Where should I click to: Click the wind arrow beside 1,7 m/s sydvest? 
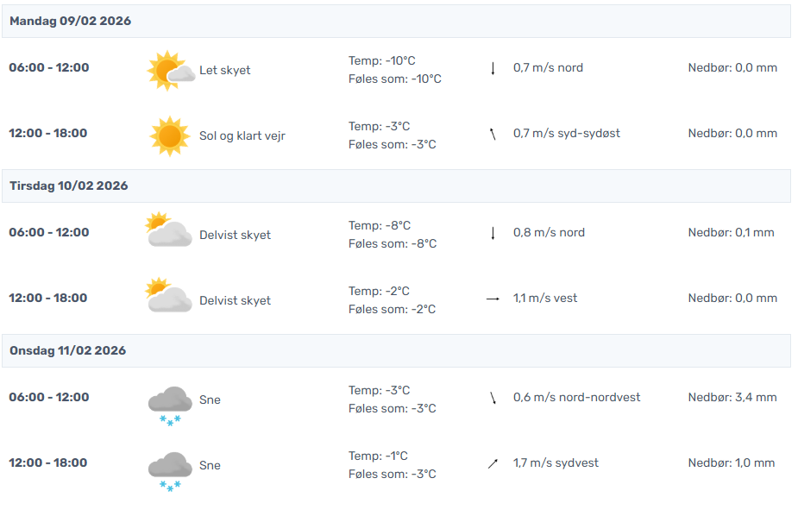click(x=493, y=463)
